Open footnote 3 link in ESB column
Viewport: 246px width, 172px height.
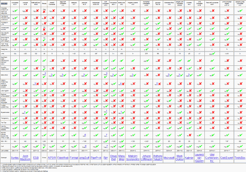click(35, 84)
